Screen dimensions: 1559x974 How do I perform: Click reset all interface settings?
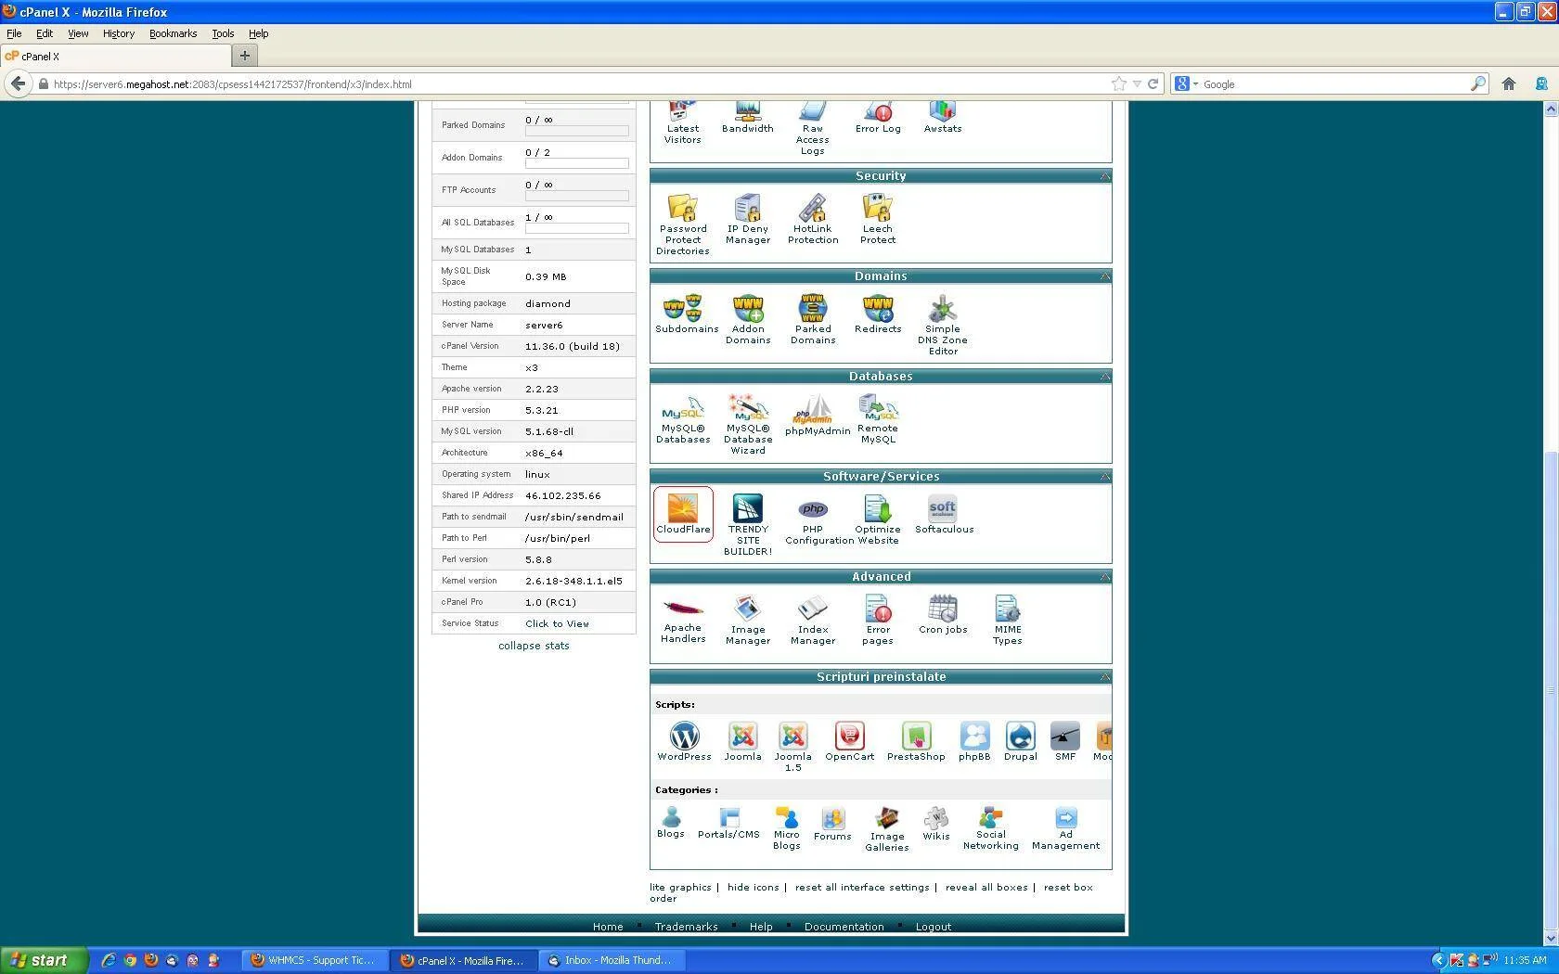pyautogui.click(x=862, y=888)
